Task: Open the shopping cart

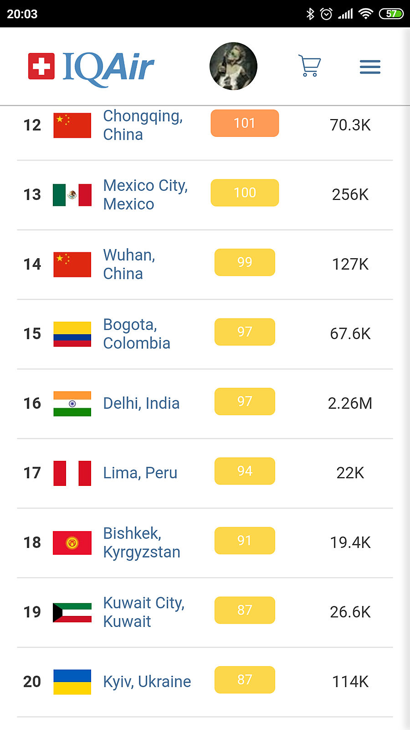Action: pyautogui.click(x=310, y=66)
